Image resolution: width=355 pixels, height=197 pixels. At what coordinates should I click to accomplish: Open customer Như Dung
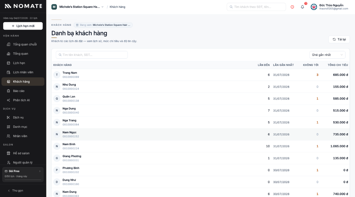(x=201, y=87)
